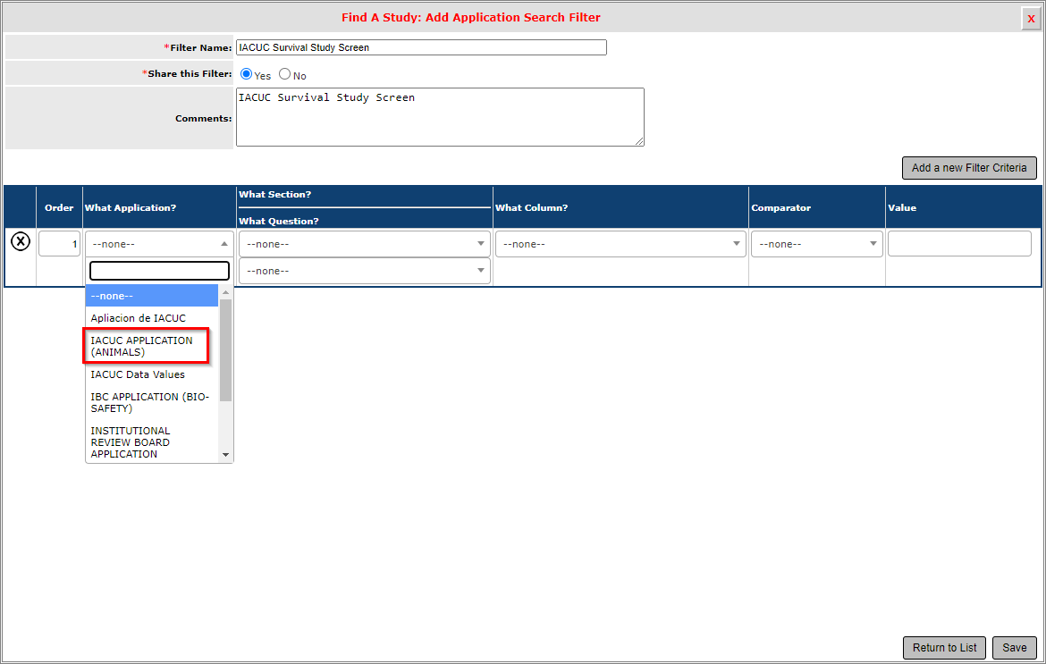The image size is (1046, 664).
Task: Click the dropdown list scrollbar thumb
Action: click(x=225, y=350)
